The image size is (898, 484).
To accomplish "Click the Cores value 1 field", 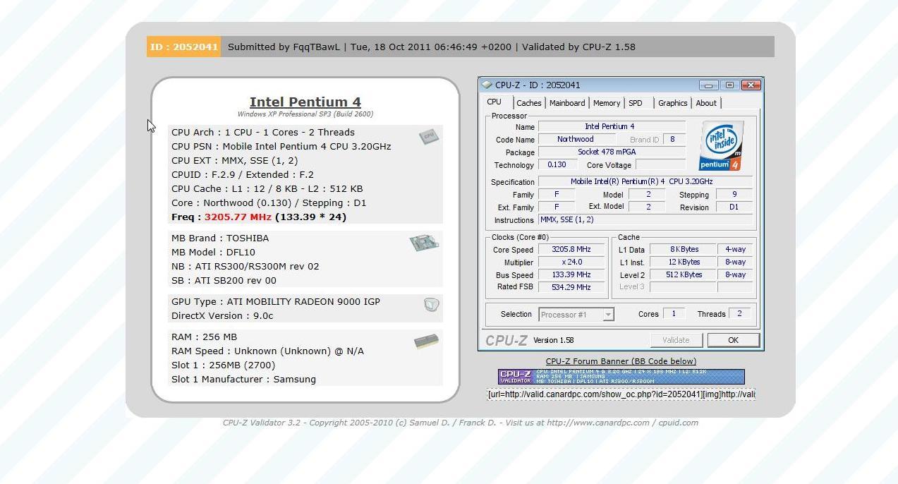I will point(674,314).
